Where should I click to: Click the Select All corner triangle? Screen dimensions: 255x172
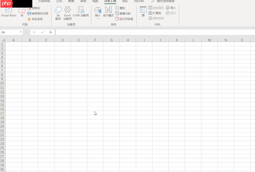point(3,40)
